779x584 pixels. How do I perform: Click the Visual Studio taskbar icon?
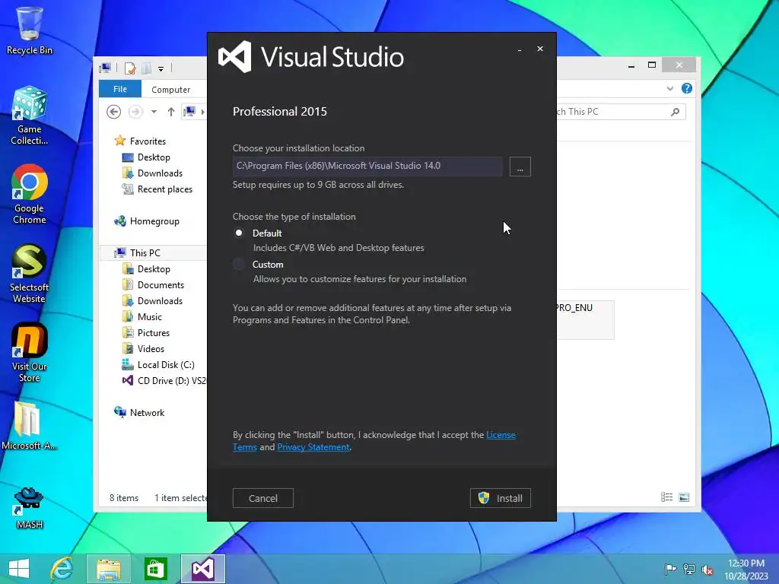[x=202, y=569]
